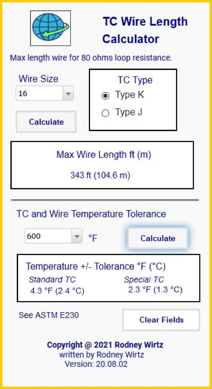Select the Type K radio button

(x=105, y=96)
